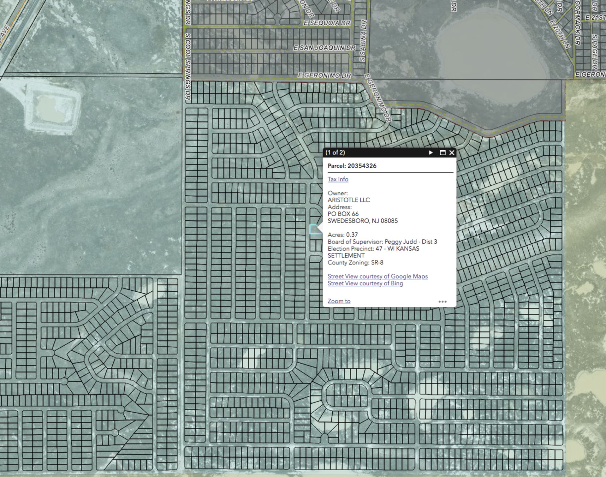Image resolution: width=606 pixels, height=477 pixels.
Task: Click the PO BOX 66 address line
Action: pyautogui.click(x=343, y=214)
